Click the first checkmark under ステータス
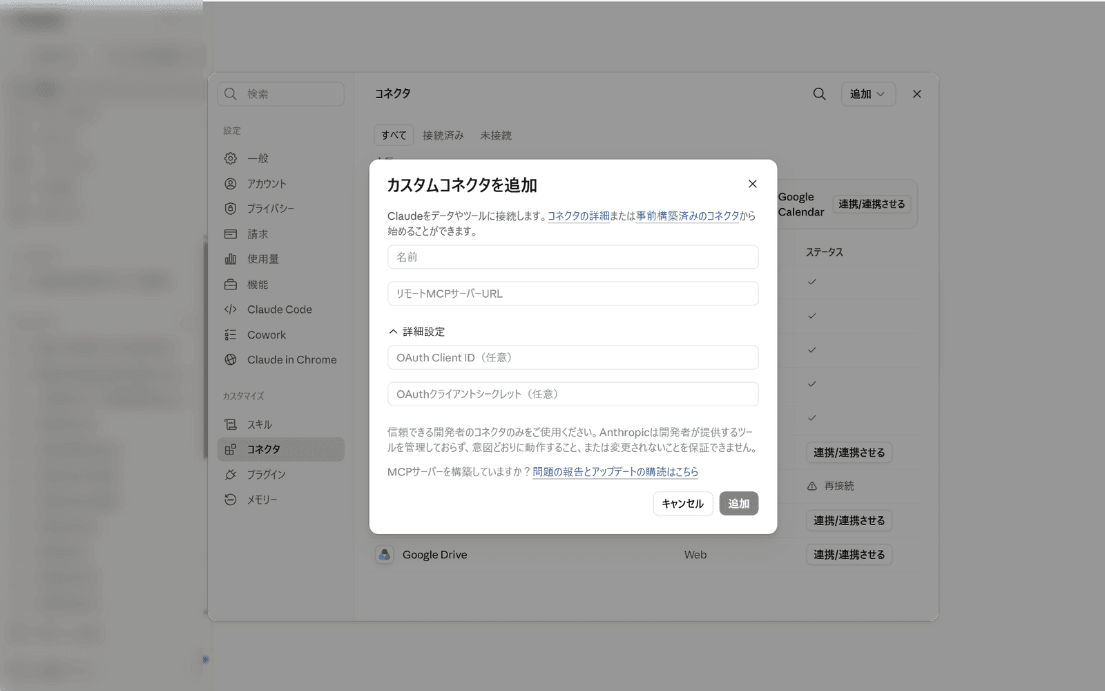Screen dimensions: 1105x691 [812, 282]
